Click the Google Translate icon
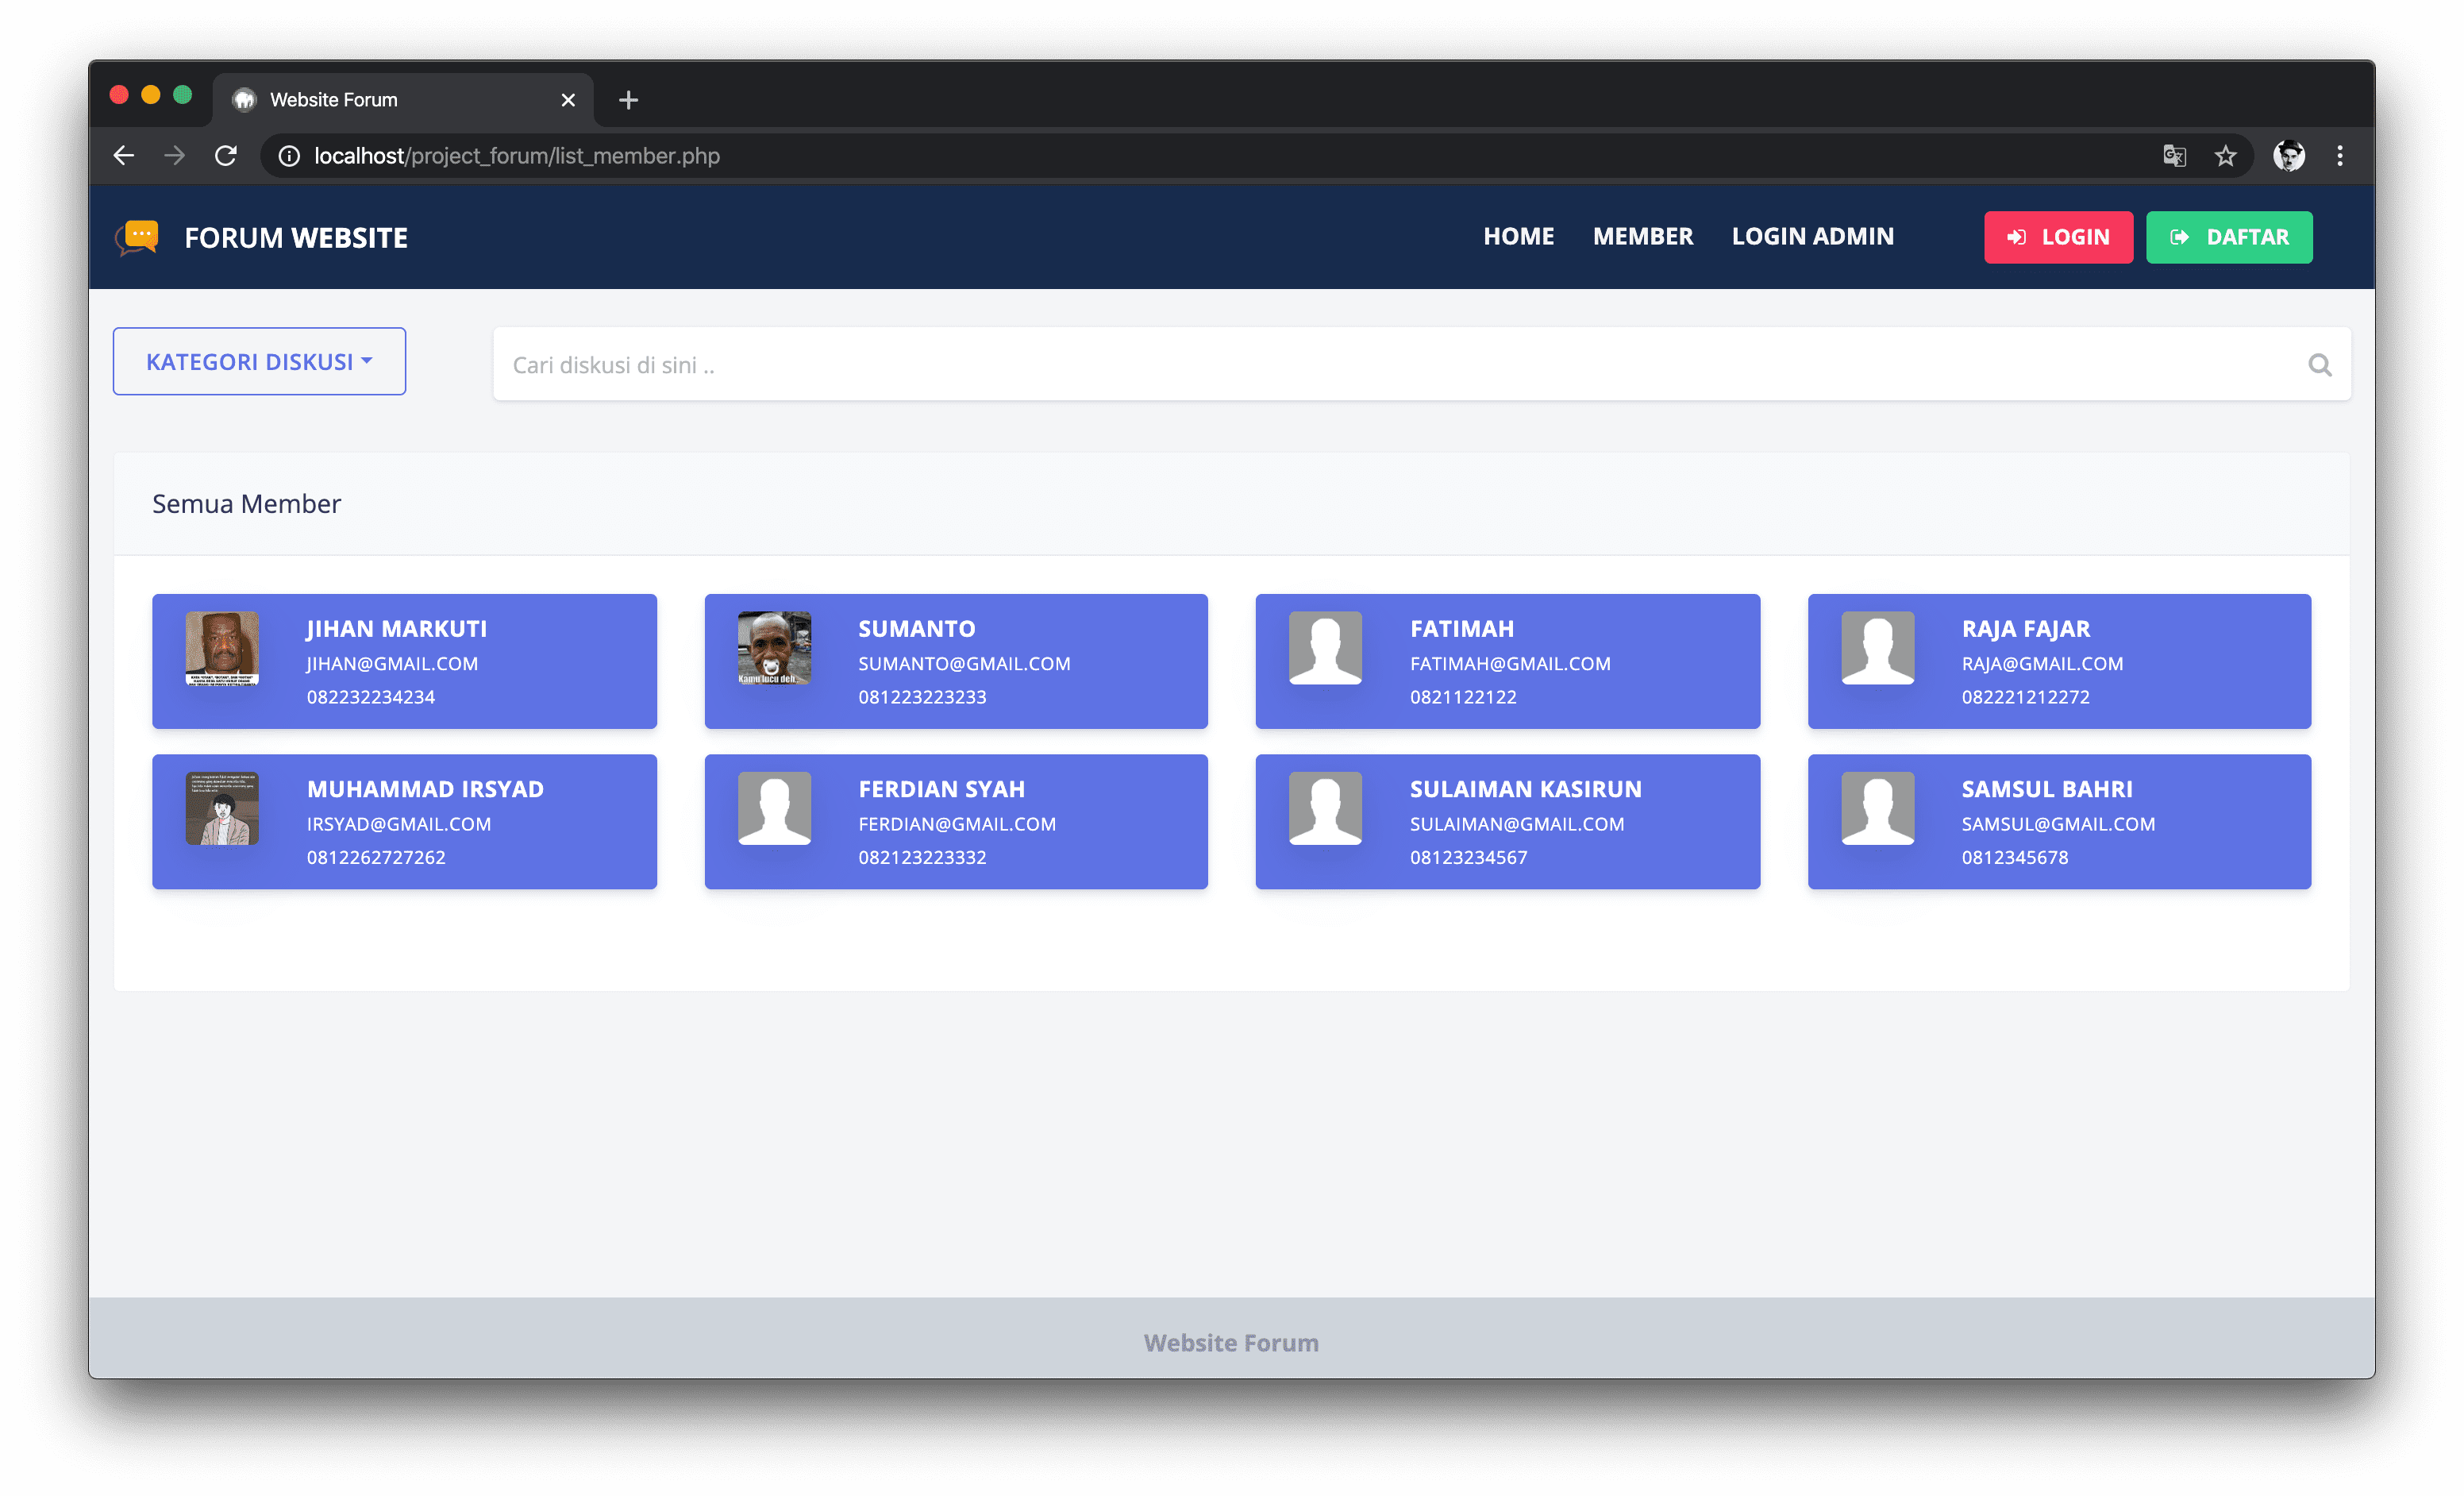 (2174, 156)
